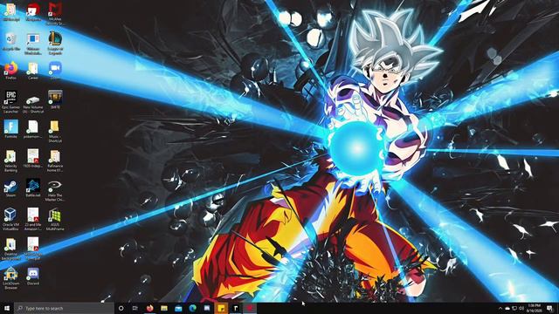The height and width of the screenshot is (314, 559).
Task: Launch Steam from the desktop
Action: point(10,188)
